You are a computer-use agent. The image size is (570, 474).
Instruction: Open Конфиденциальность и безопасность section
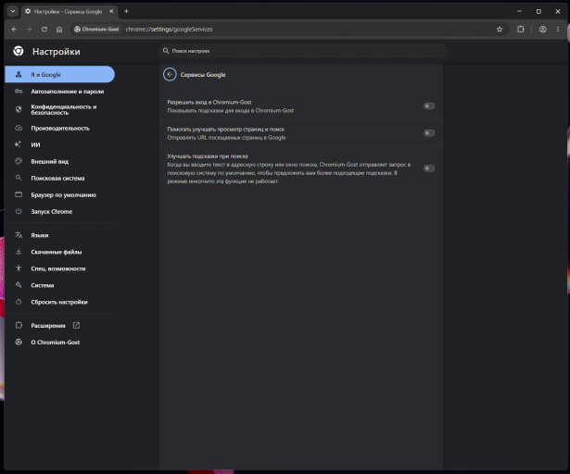pyautogui.click(x=60, y=109)
